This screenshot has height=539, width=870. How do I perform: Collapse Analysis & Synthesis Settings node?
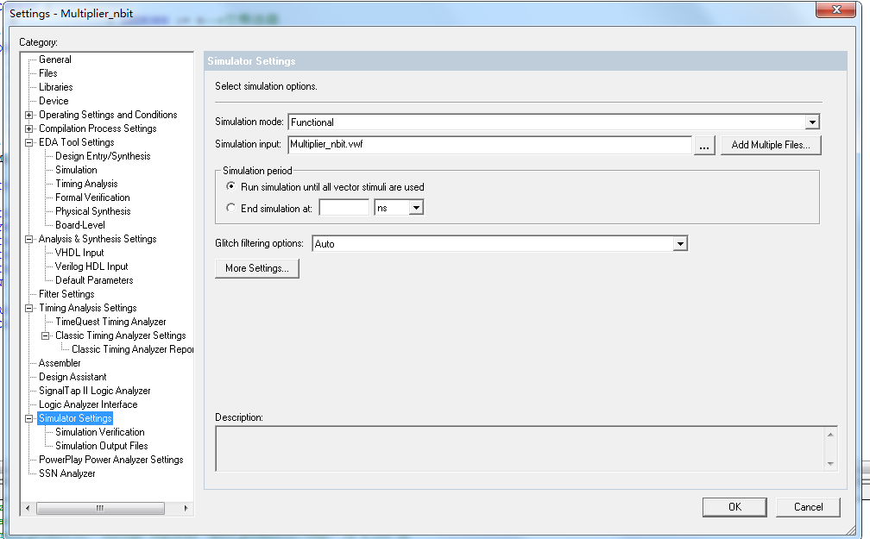(28, 239)
